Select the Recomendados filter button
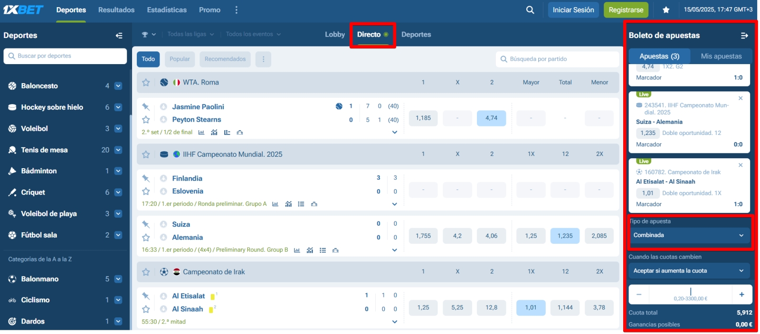Viewport: 760px width, 334px height. (x=225, y=59)
